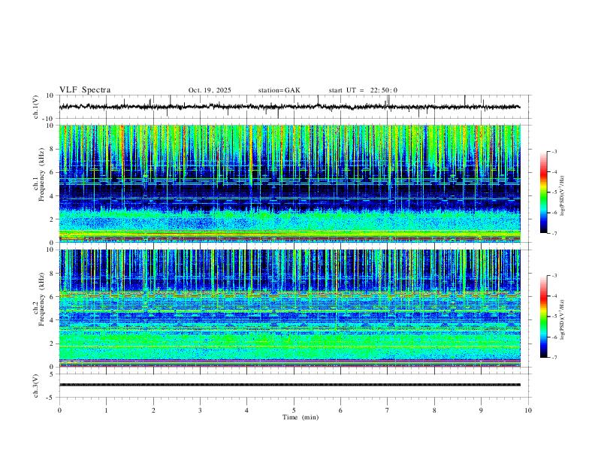Click the "6" frequency tick of ch.2 spectrogram
This screenshot has width=595, height=460.
(x=52, y=297)
